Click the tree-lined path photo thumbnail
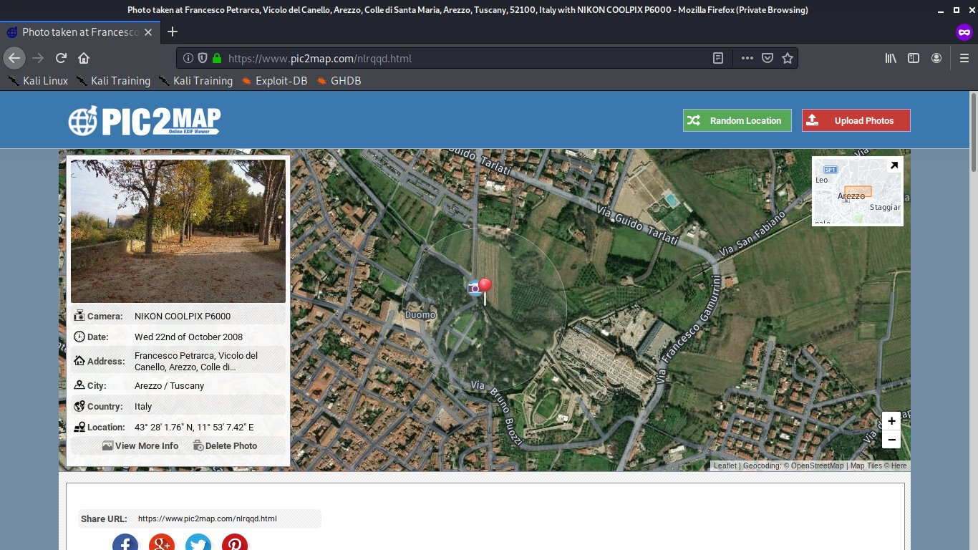The image size is (978, 550). (178, 231)
